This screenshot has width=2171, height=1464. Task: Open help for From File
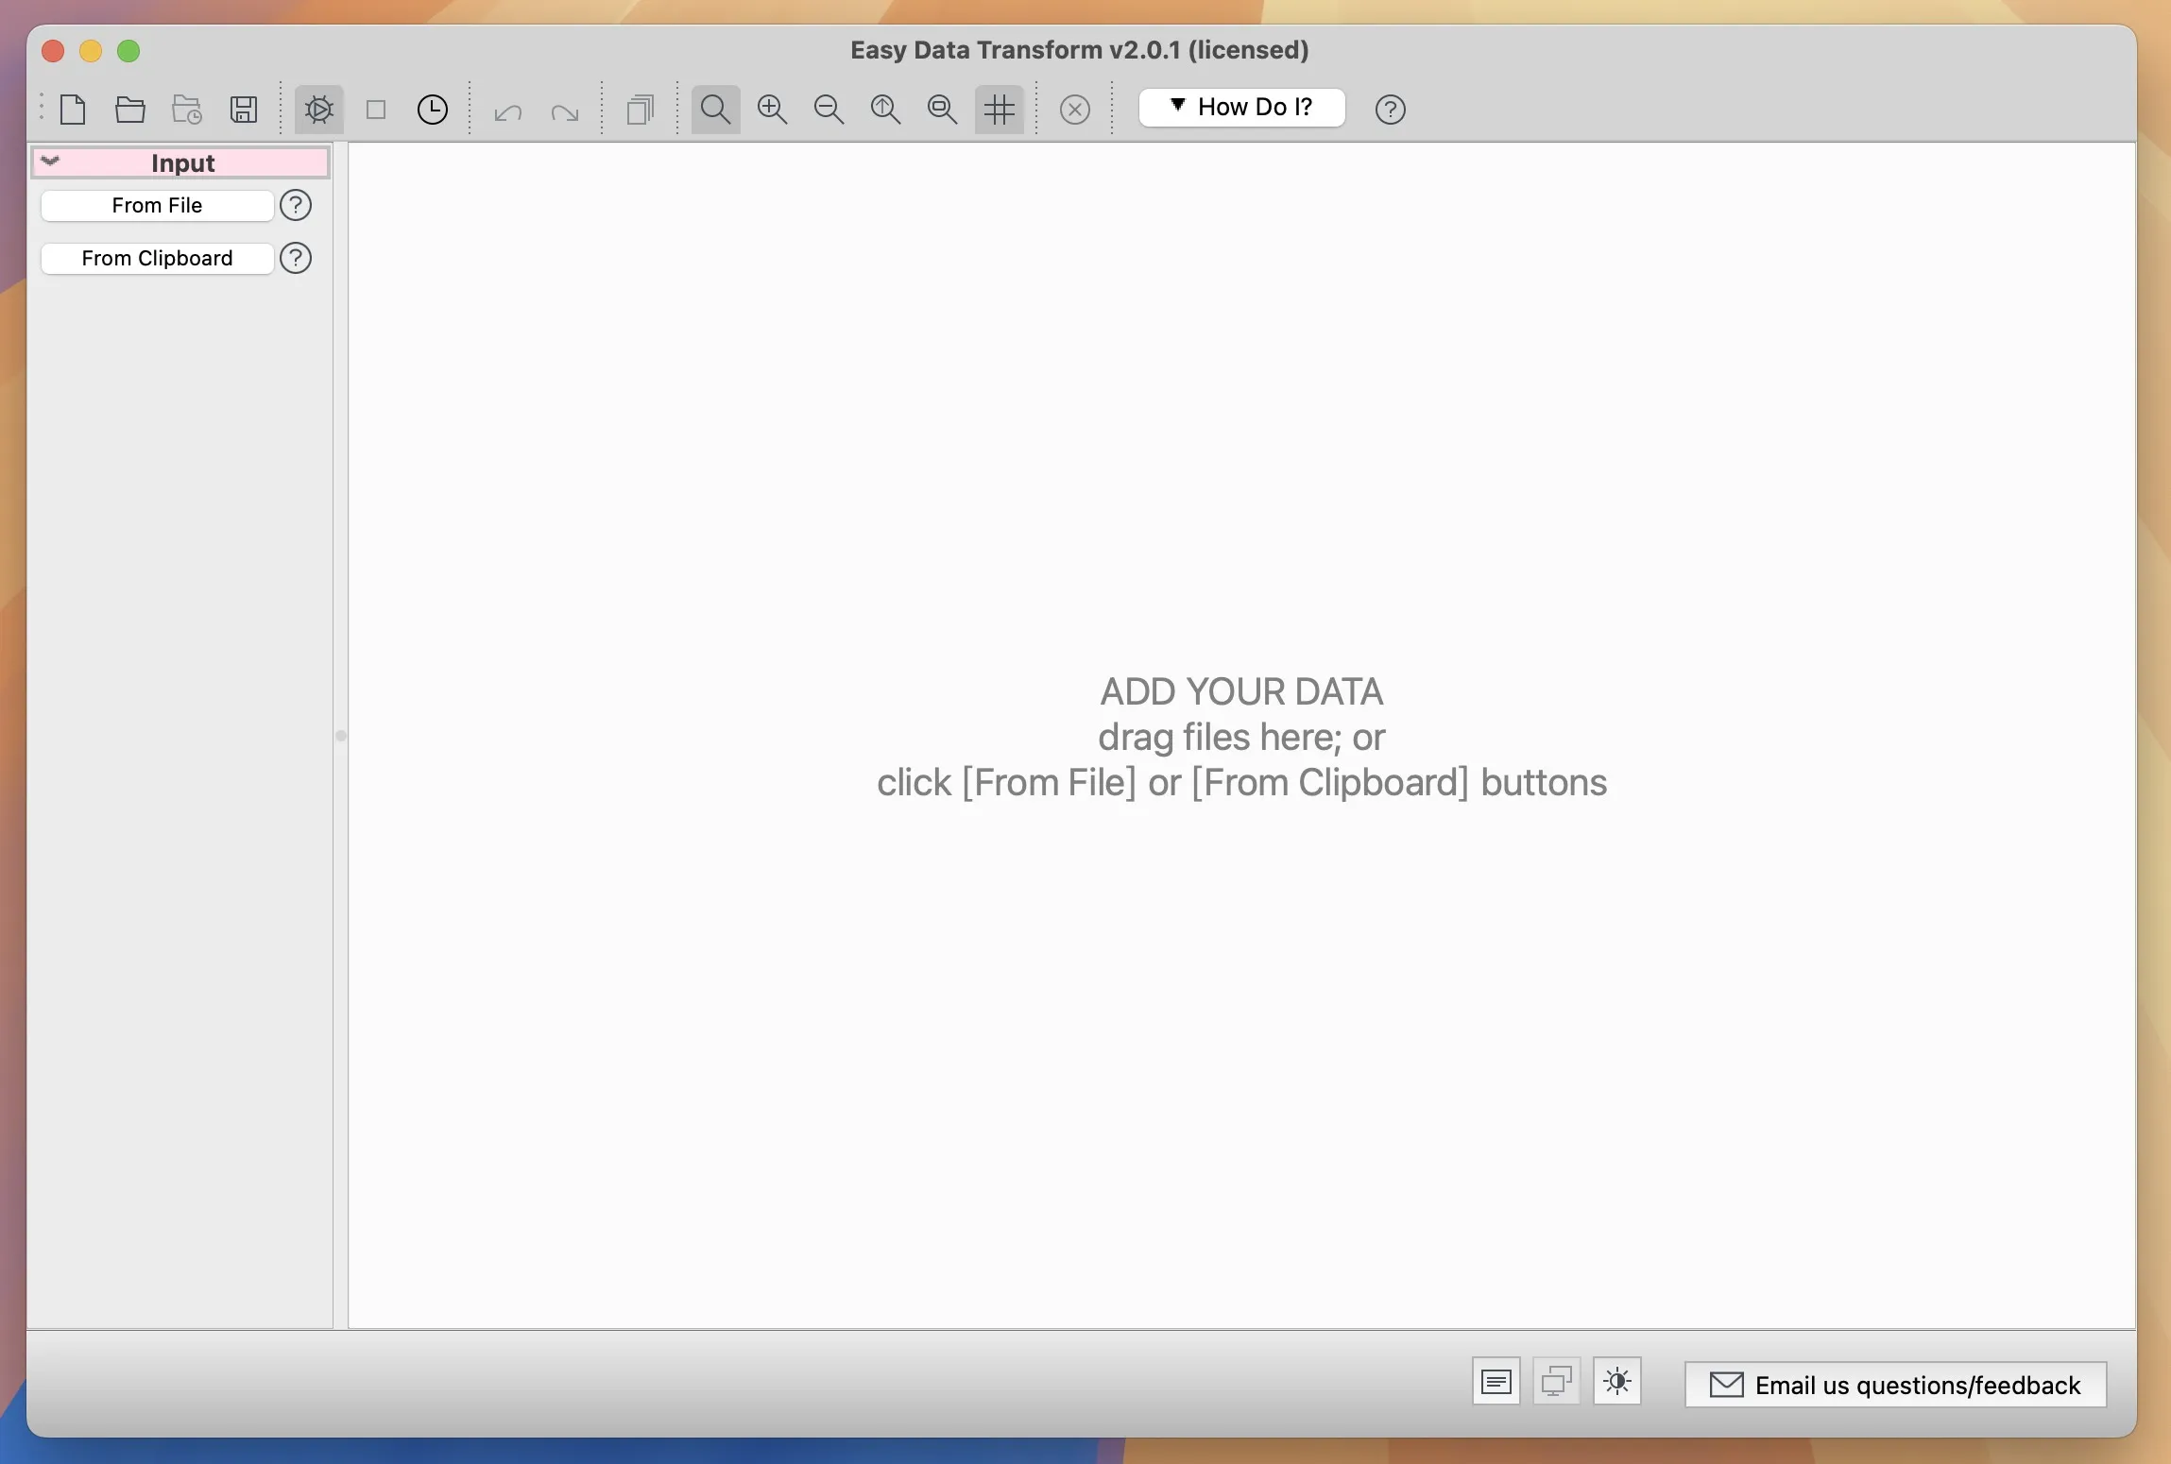click(x=296, y=206)
